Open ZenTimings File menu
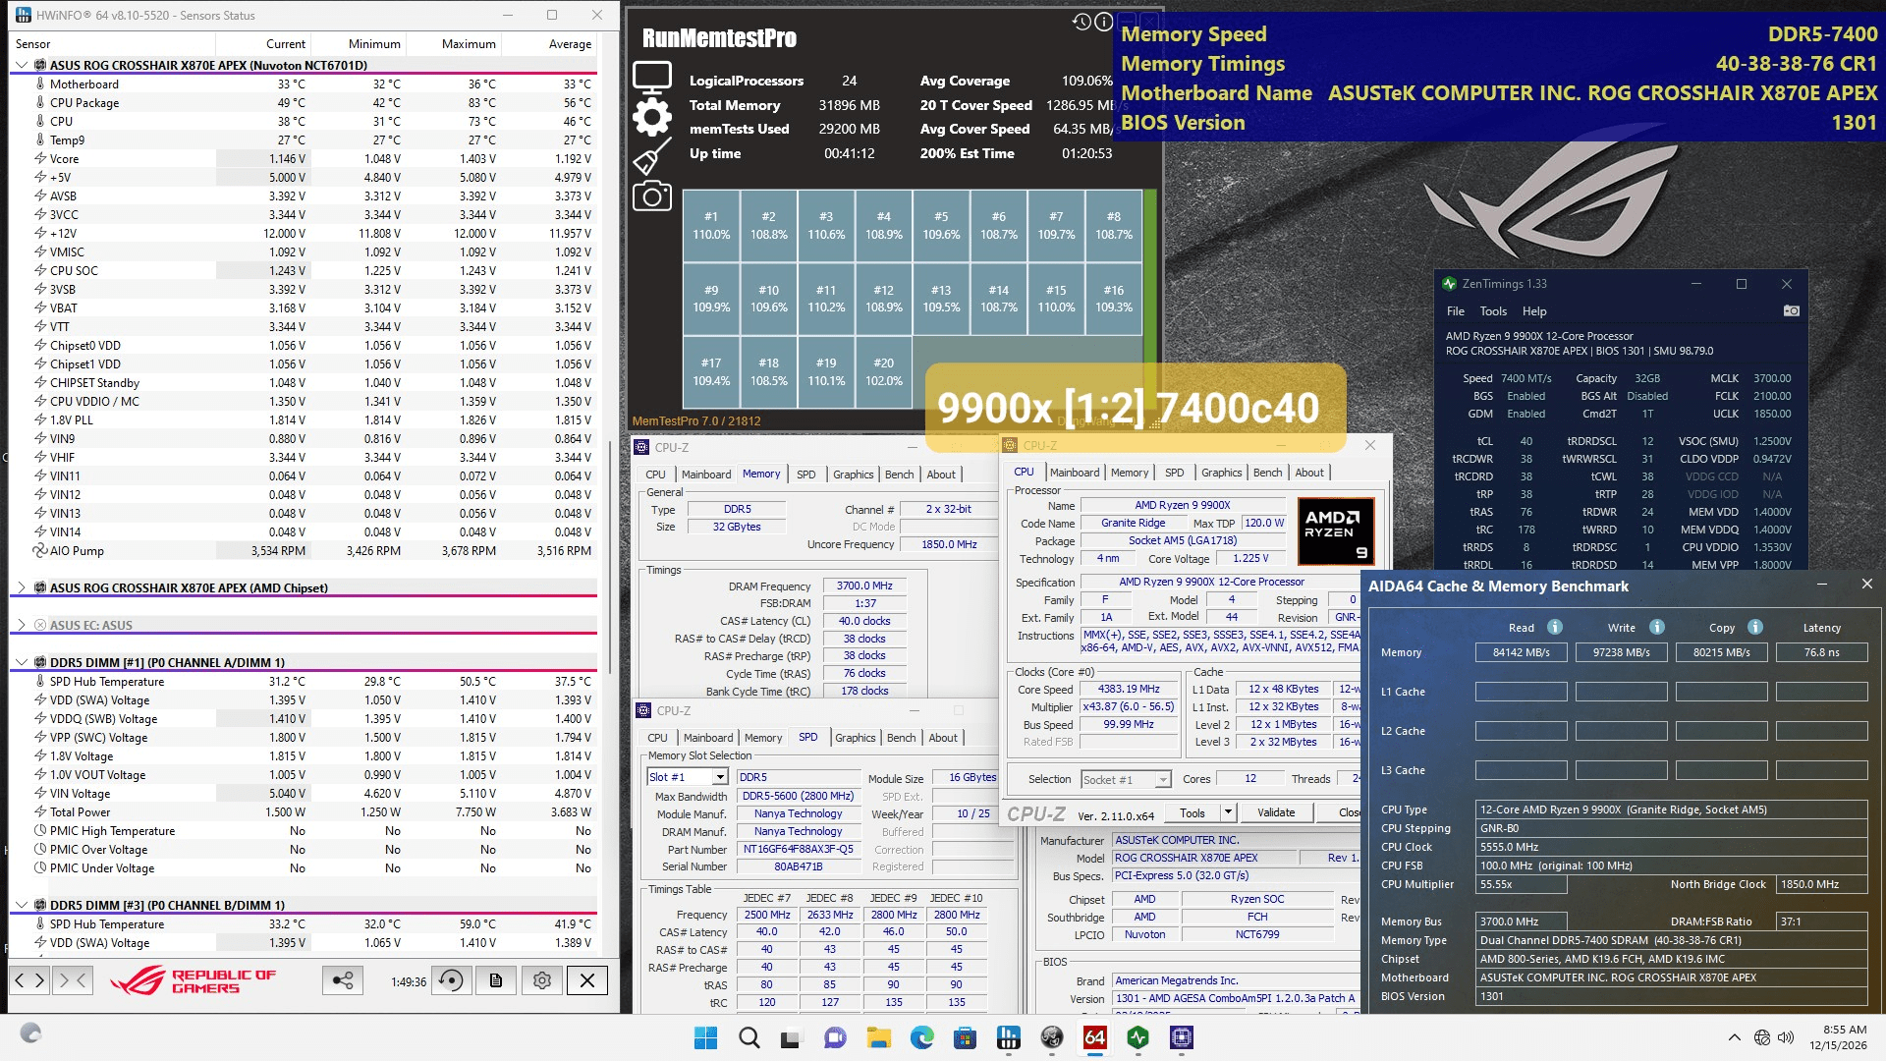Screen dimensions: 1886x1061 (x=1455, y=311)
